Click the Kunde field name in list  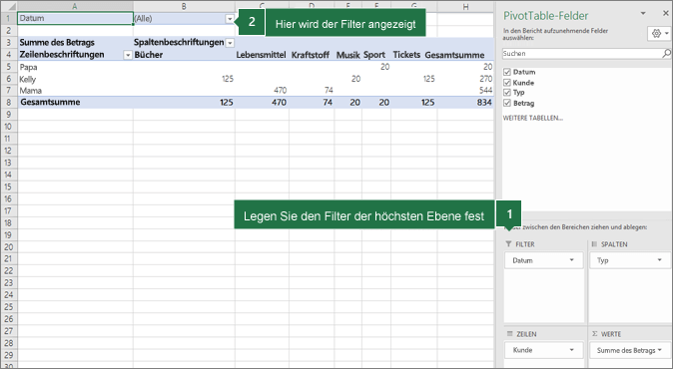pyautogui.click(x=523, y=83)
